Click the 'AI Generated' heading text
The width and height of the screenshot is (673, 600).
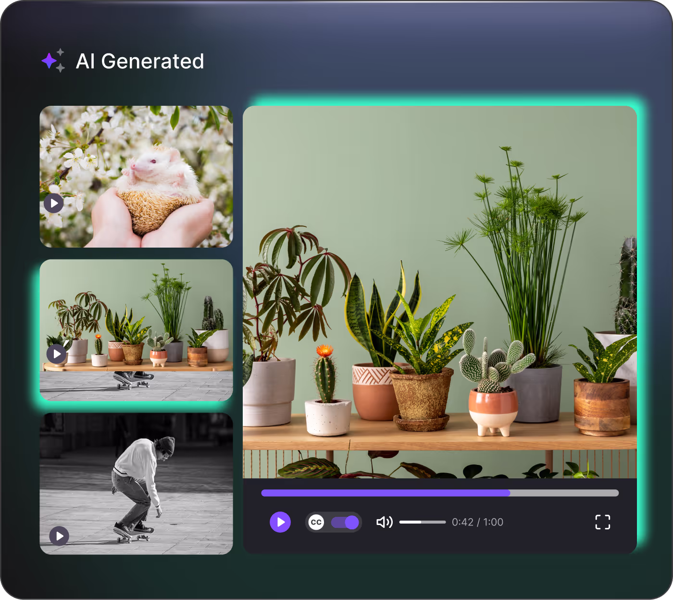pos(140,61)
